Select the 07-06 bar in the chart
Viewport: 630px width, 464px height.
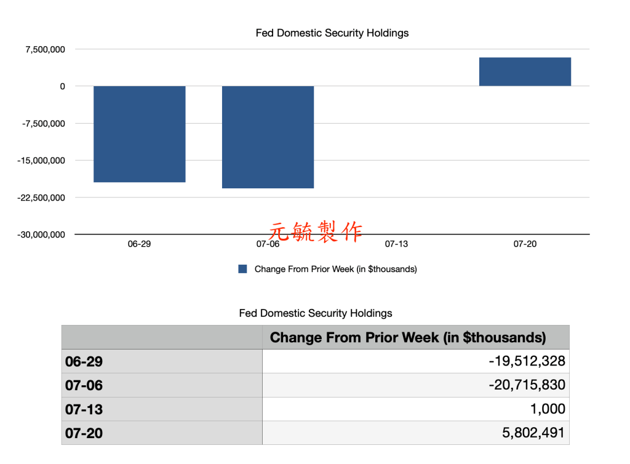(268, 137)
